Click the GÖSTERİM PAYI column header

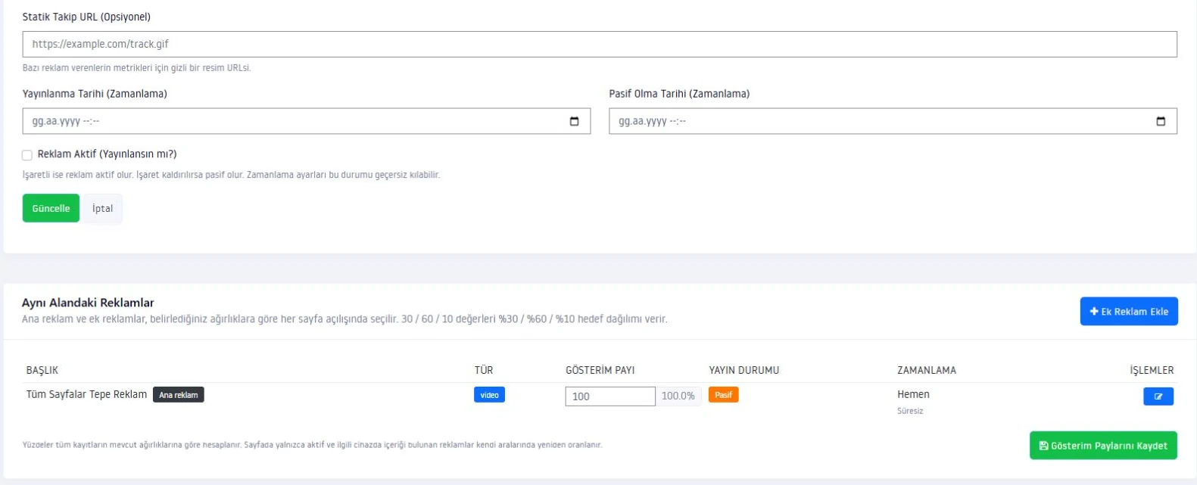(x=600, y=370)
